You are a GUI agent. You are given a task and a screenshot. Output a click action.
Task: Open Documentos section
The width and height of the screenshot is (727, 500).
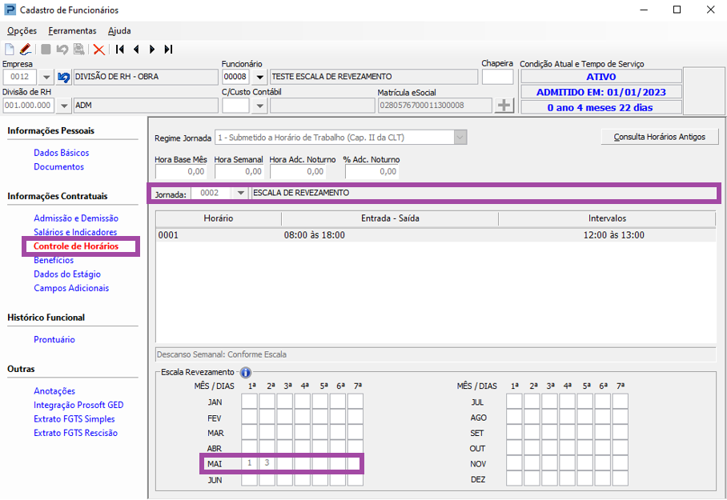[58, 166]
